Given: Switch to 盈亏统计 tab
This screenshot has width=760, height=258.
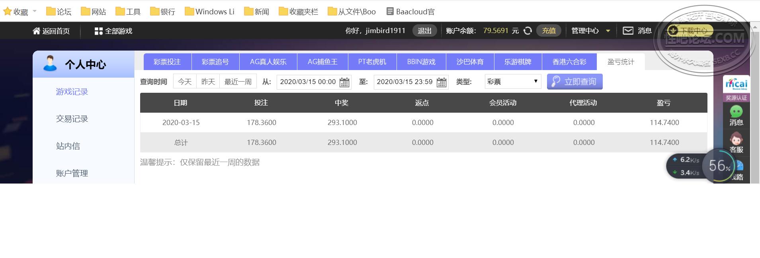Looking at the screenshot, I should tap(621, 62).
